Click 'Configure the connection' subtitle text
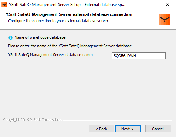 coord(59,21)
